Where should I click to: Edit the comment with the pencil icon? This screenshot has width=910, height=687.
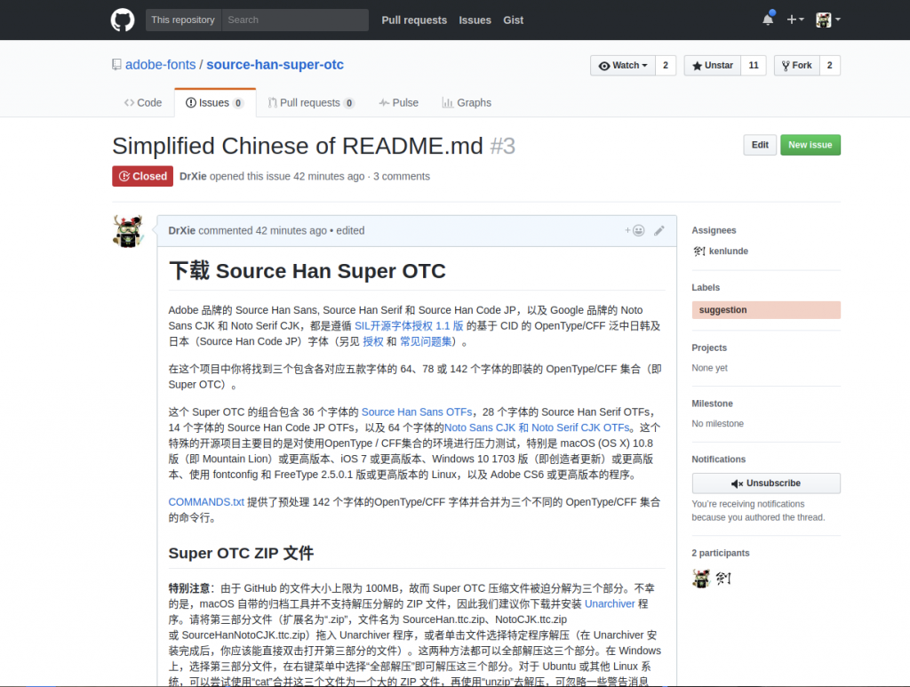coord(659,230)
